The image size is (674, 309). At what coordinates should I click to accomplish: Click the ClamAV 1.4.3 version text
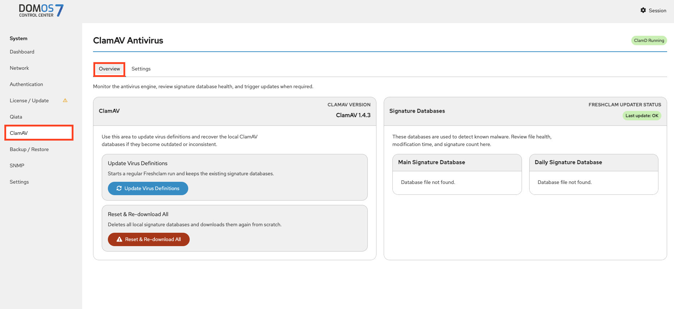click(353, 115)
